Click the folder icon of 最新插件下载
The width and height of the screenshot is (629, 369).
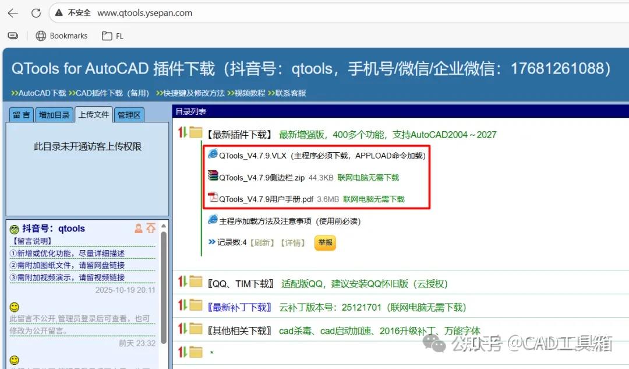coord(196,132)
